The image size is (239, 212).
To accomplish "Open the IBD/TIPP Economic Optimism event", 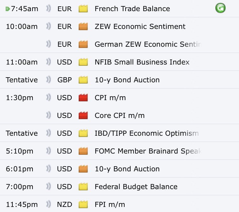I will (x=147, y=133).
